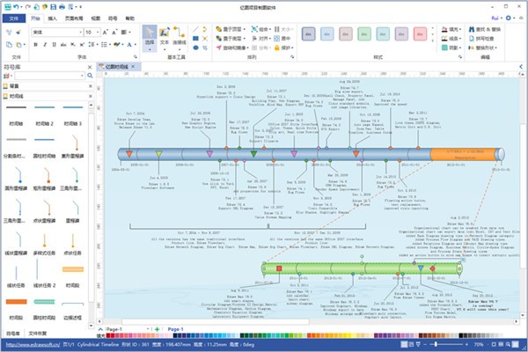Open the 插入 ribbon tab
528x352 pixels.
54,17
